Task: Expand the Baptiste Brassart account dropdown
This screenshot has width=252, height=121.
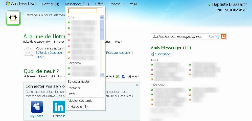Action: (x=246, y=4)
